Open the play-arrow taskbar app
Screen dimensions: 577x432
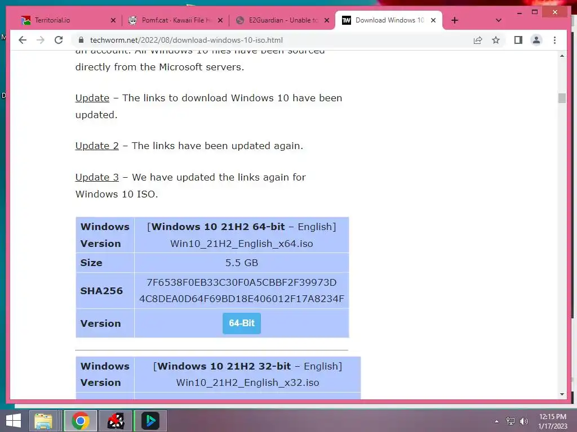[150, 421]
